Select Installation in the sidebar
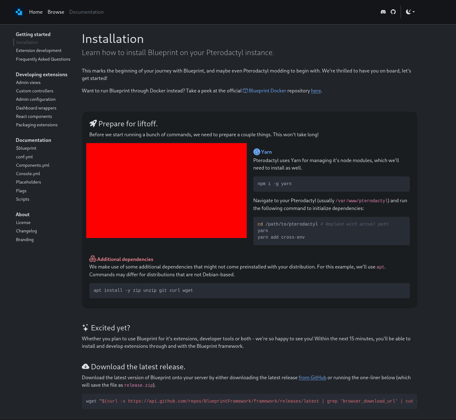This screenshot has height=420, width=456. coord(27,42)
